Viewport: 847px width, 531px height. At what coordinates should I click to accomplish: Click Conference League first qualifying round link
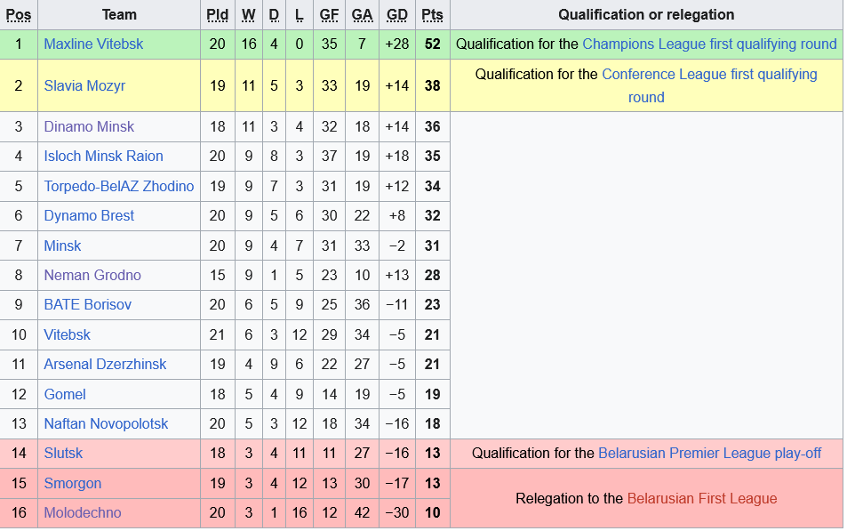click(x=709, y=75)
